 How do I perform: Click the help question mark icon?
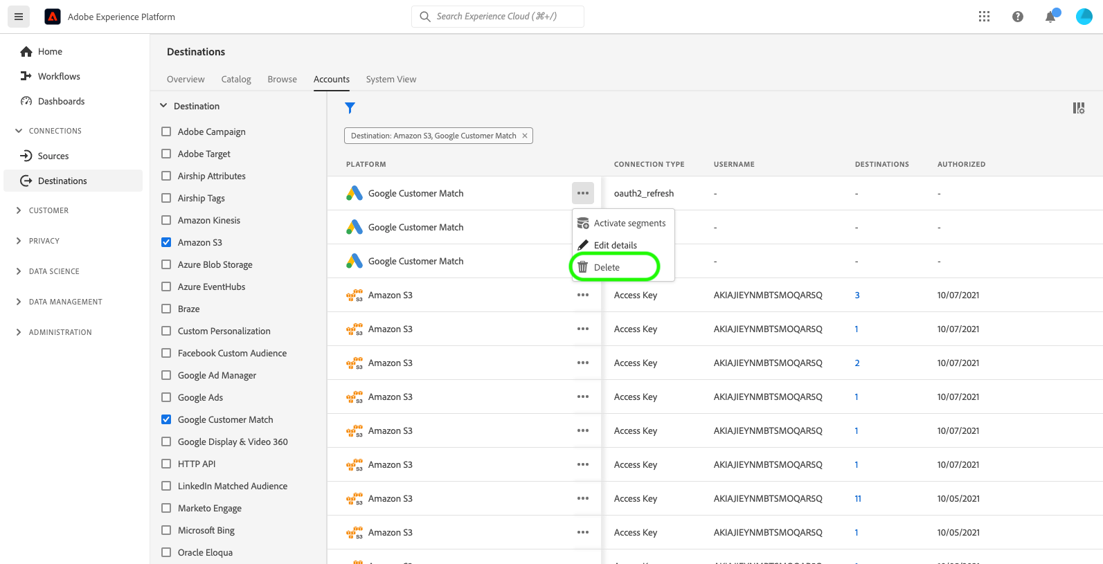[x=1017, y=17]
